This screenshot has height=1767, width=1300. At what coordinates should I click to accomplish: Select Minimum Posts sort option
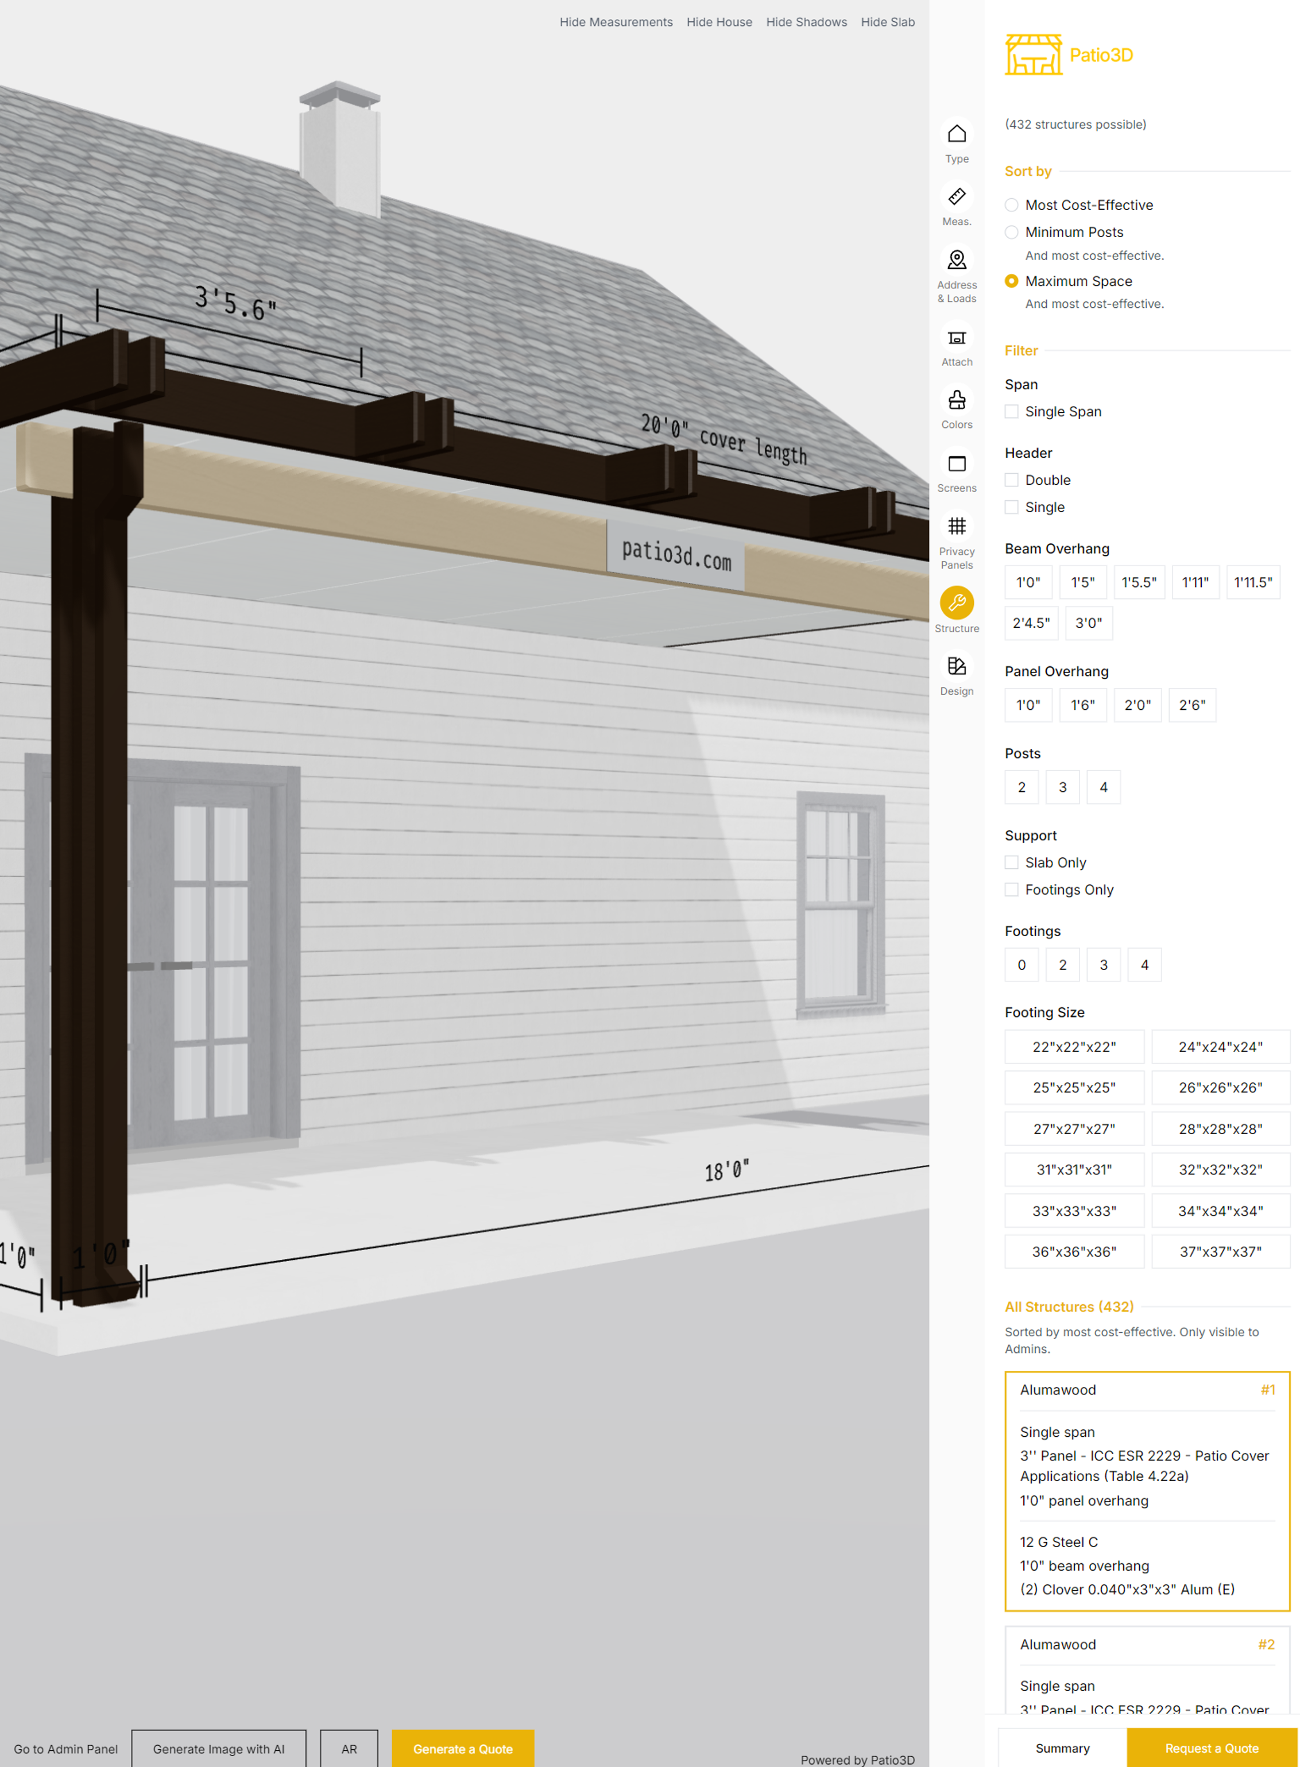click(x=1011, y=232)
